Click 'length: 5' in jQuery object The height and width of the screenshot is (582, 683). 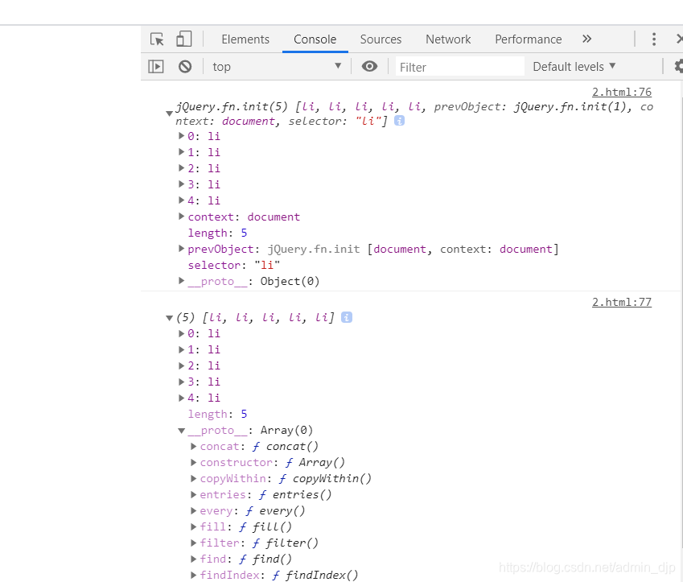tap(217, 233)
